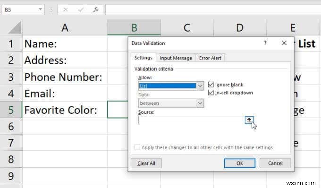Select row 9 header
The width and height of the screenshot is (321, 188).
[x=11, y=176]
